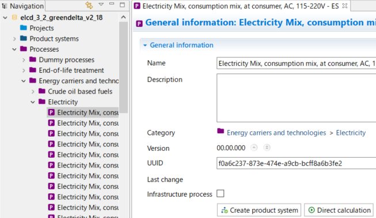Increment the major version number
Image resolution: width=376 pixels, height=218 pixels.
click(x=267, y=147)
